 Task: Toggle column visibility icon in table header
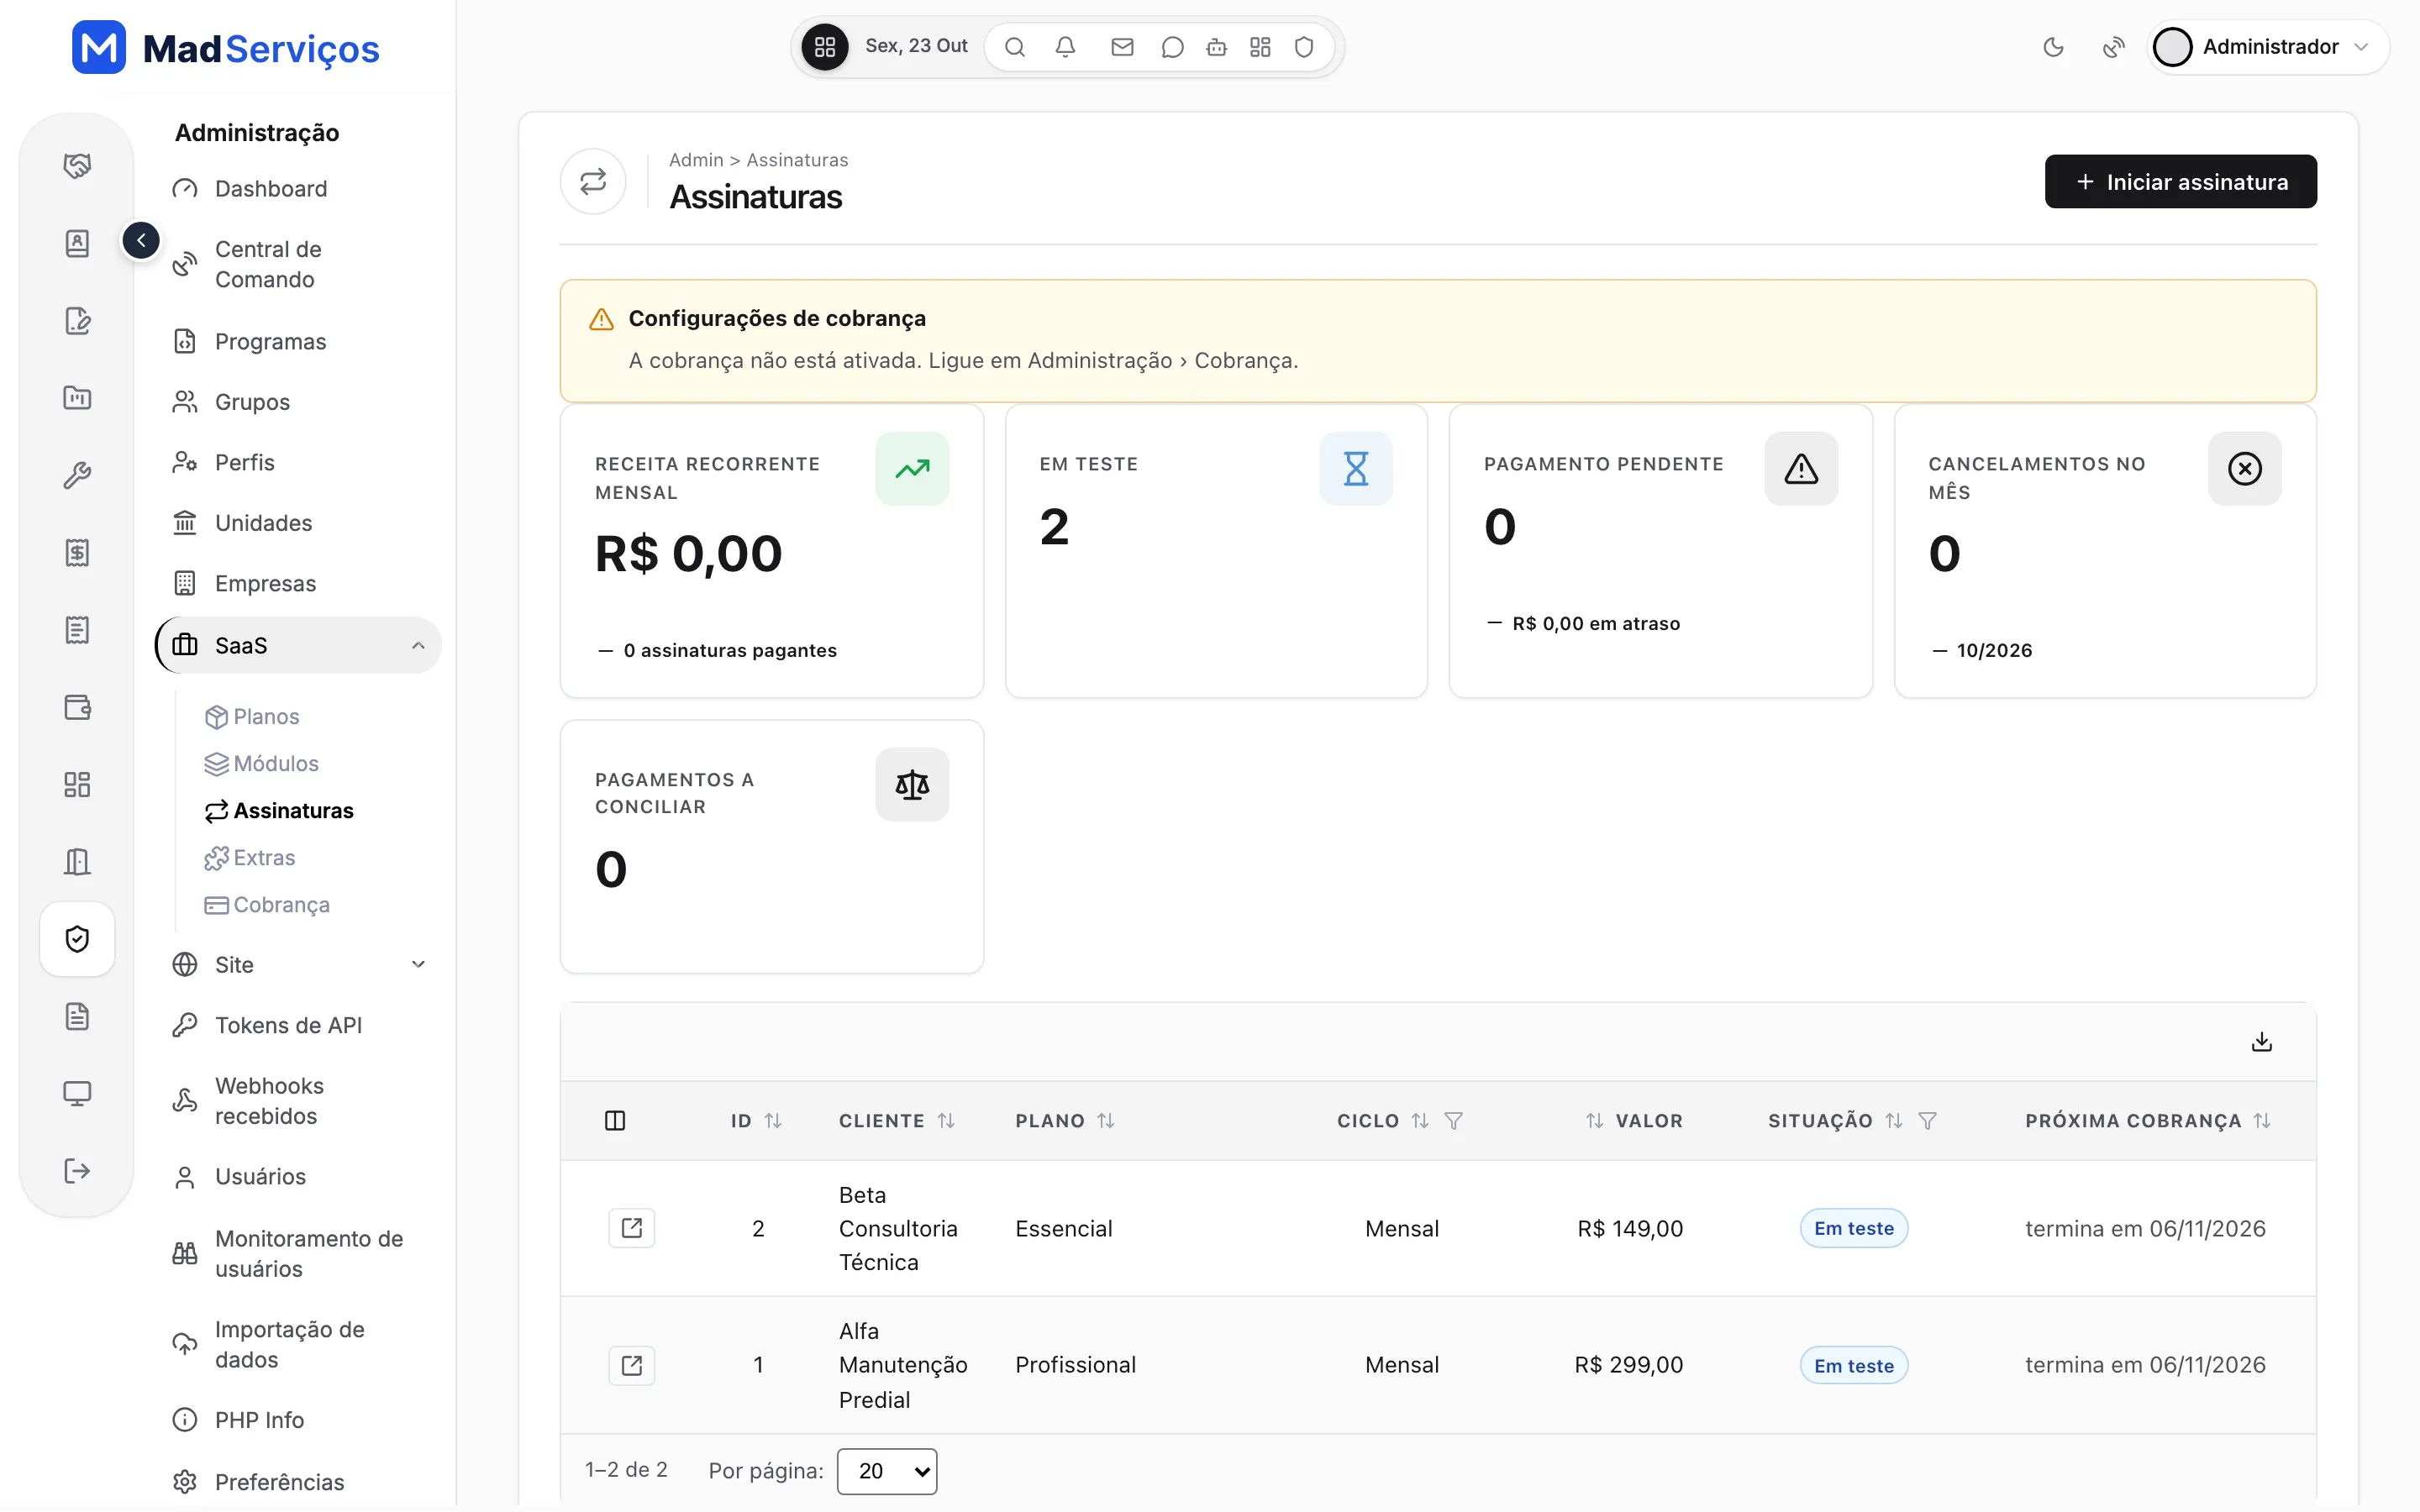coord(615,1121)
